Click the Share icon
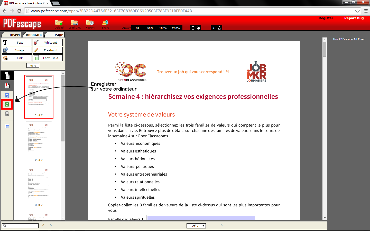Viewport: 370px width, 231px height. click(x=105, y=23)
